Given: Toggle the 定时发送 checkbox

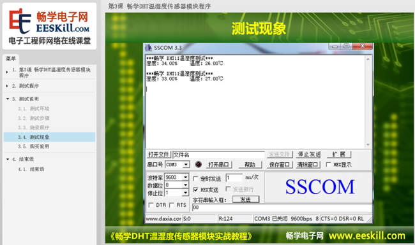Looking at the screenshot, I should (195, 179).
